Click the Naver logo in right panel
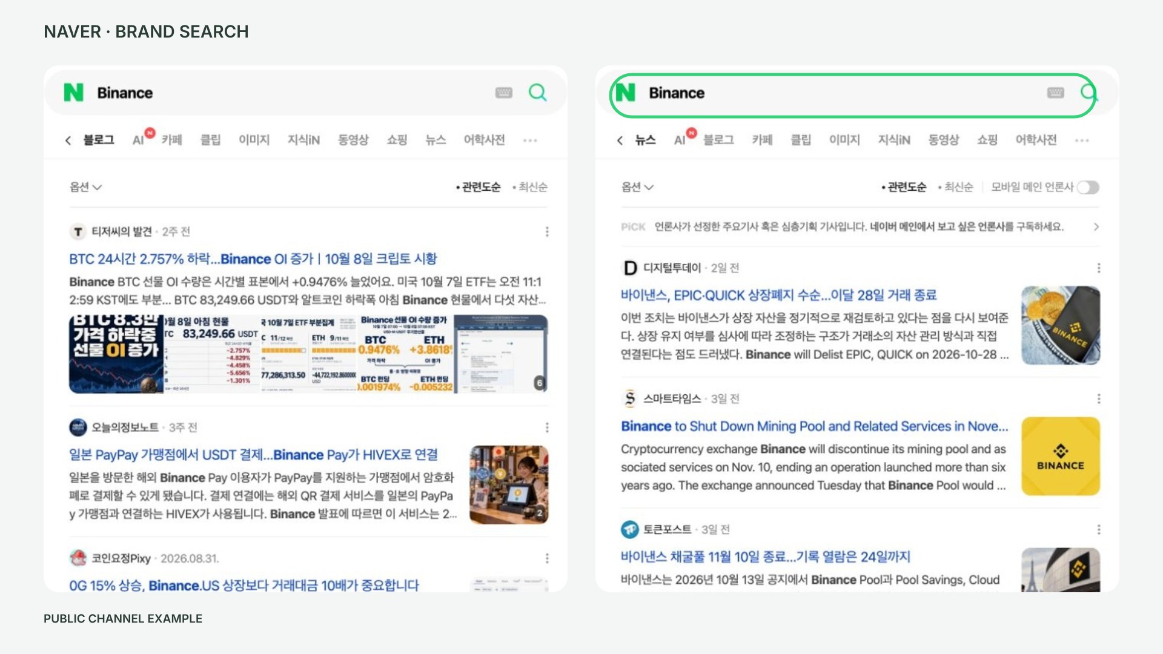The image size is (1163, 654). click(626, 93)
